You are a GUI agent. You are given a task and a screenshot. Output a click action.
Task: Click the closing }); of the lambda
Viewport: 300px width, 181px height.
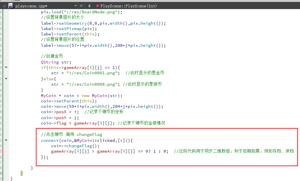point(45,157)
